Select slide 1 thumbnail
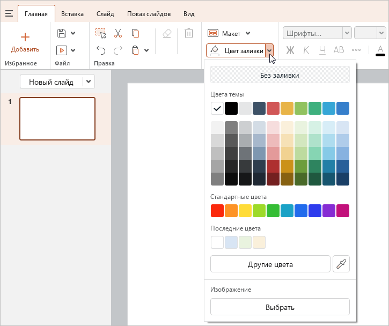 (57, 118)
